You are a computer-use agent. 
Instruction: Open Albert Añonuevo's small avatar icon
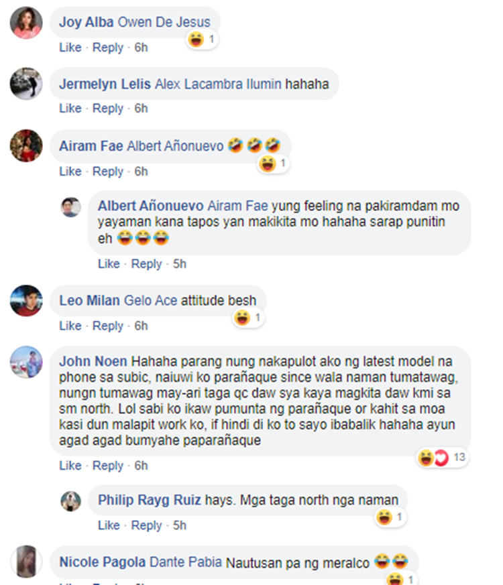(x=71, y=208)
